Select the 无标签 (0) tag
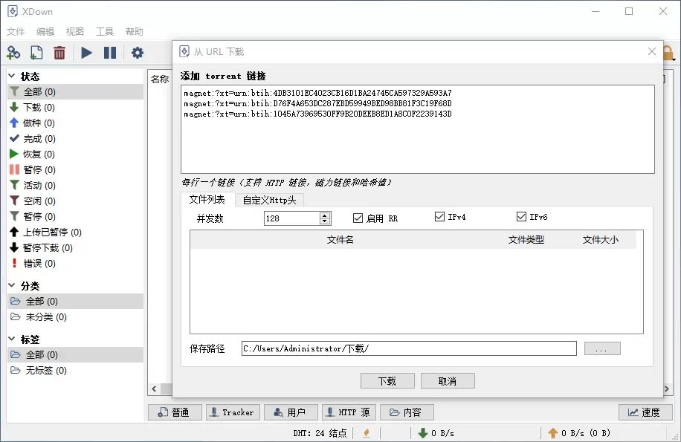Screen dimensions: 681x442 click(x=75, y=371)
